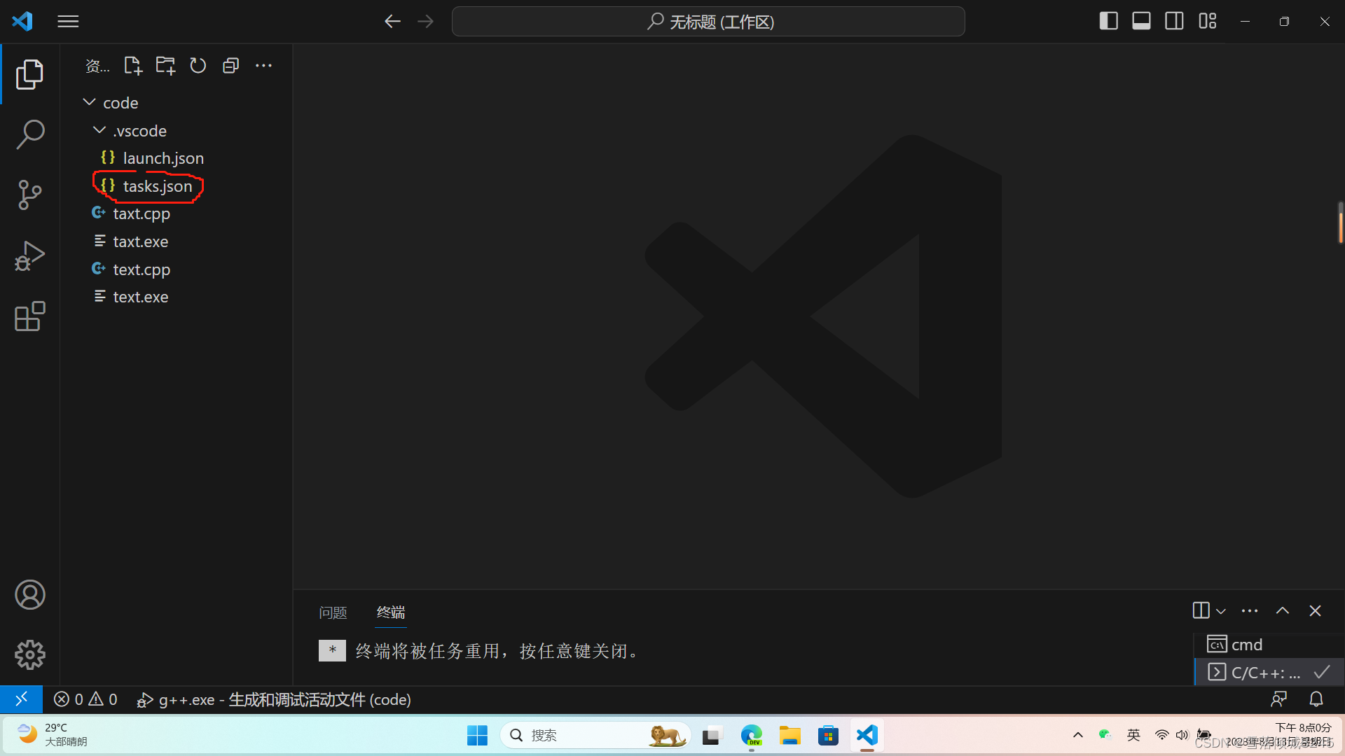Screen dimensions: 1345x756
Task: Toggle the secondary side bar visibility
Action: point(1174,21)
